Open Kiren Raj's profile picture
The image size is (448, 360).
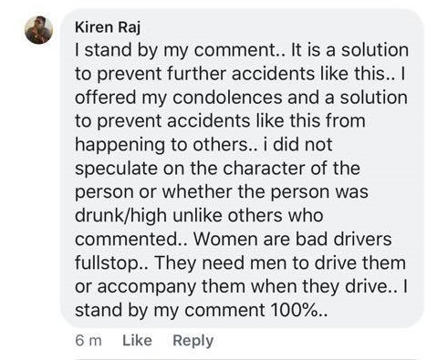[38, 30]
